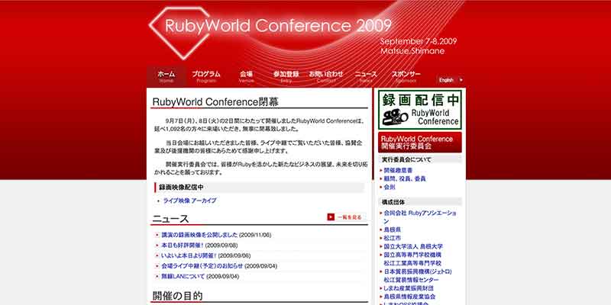
Task: Open the 会則 sidebar link
Action: click(390, 187)
